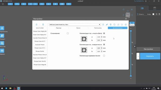The height and width of the screenshot is (90, 161).
Task: Select the Move (Переместить) tool
Action: click(x=2, y=28)
